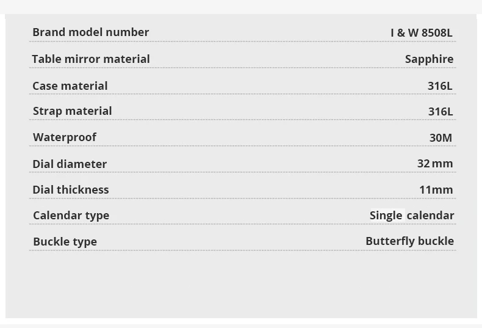This screenshot has height=328, width=482.
Task: Click the "Calendar type" label
Action: point(71,216)
